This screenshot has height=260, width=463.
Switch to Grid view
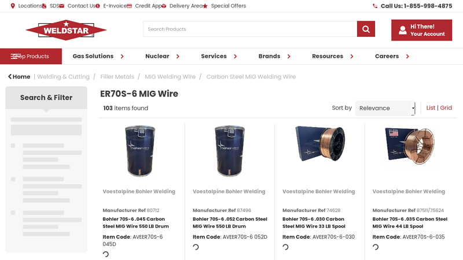click(x=446, y=108)
